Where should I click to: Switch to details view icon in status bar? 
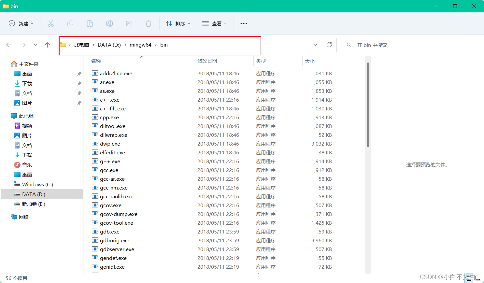click(x=469, y=278)
